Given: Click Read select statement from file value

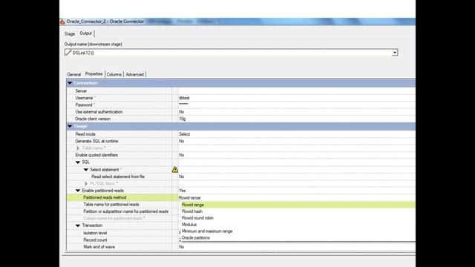Looking at the screenshot, I should pos(181,177).
